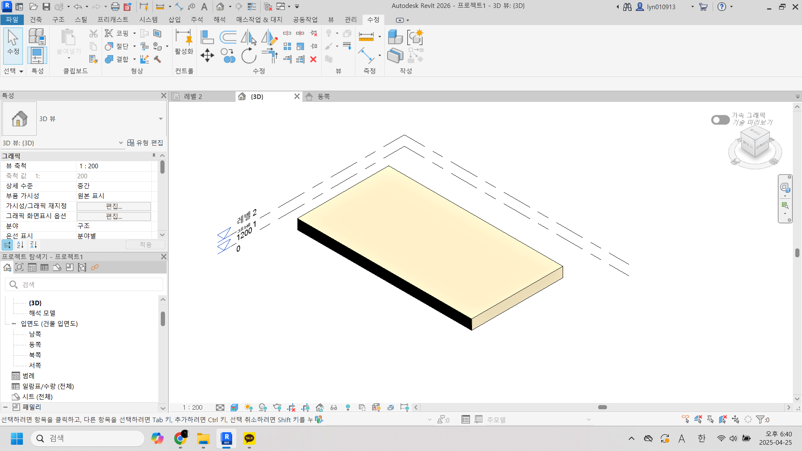Image resolution: width=802 pixels, height=451 pixels.
Task: Click the Rotate tool icon
Action: (249, 55)
